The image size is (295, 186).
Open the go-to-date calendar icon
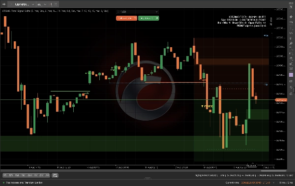point(55,175)
